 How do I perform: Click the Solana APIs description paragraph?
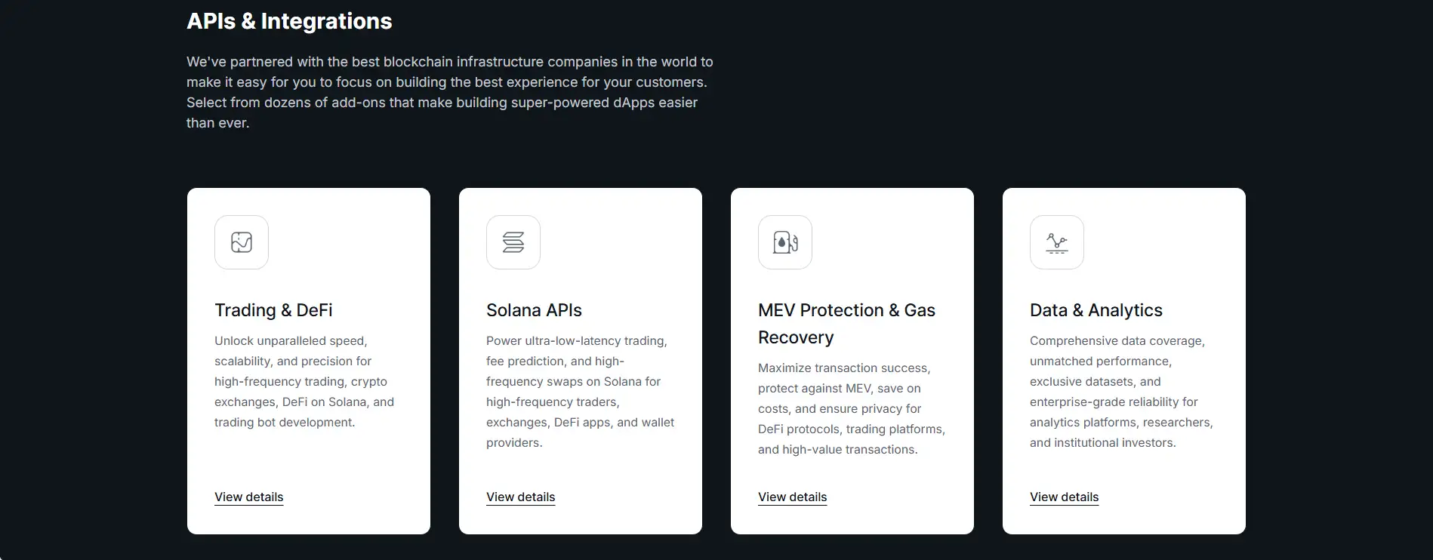(580, 392)
